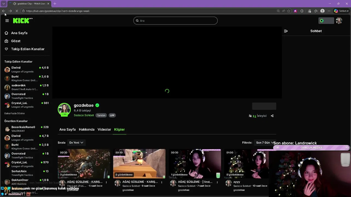351x197 pixels.
Task: Click the LPP tag
Action: coord(112,115)
